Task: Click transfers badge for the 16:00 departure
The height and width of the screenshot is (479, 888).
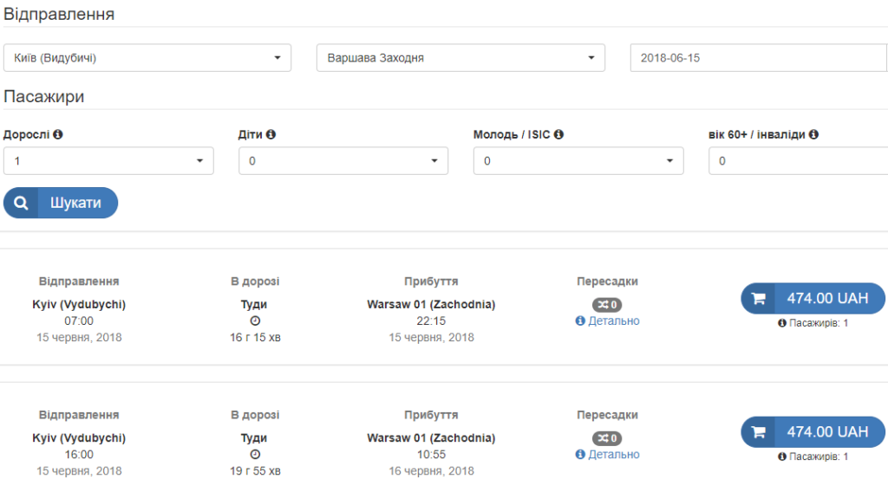Action: (x=607, y=438)
